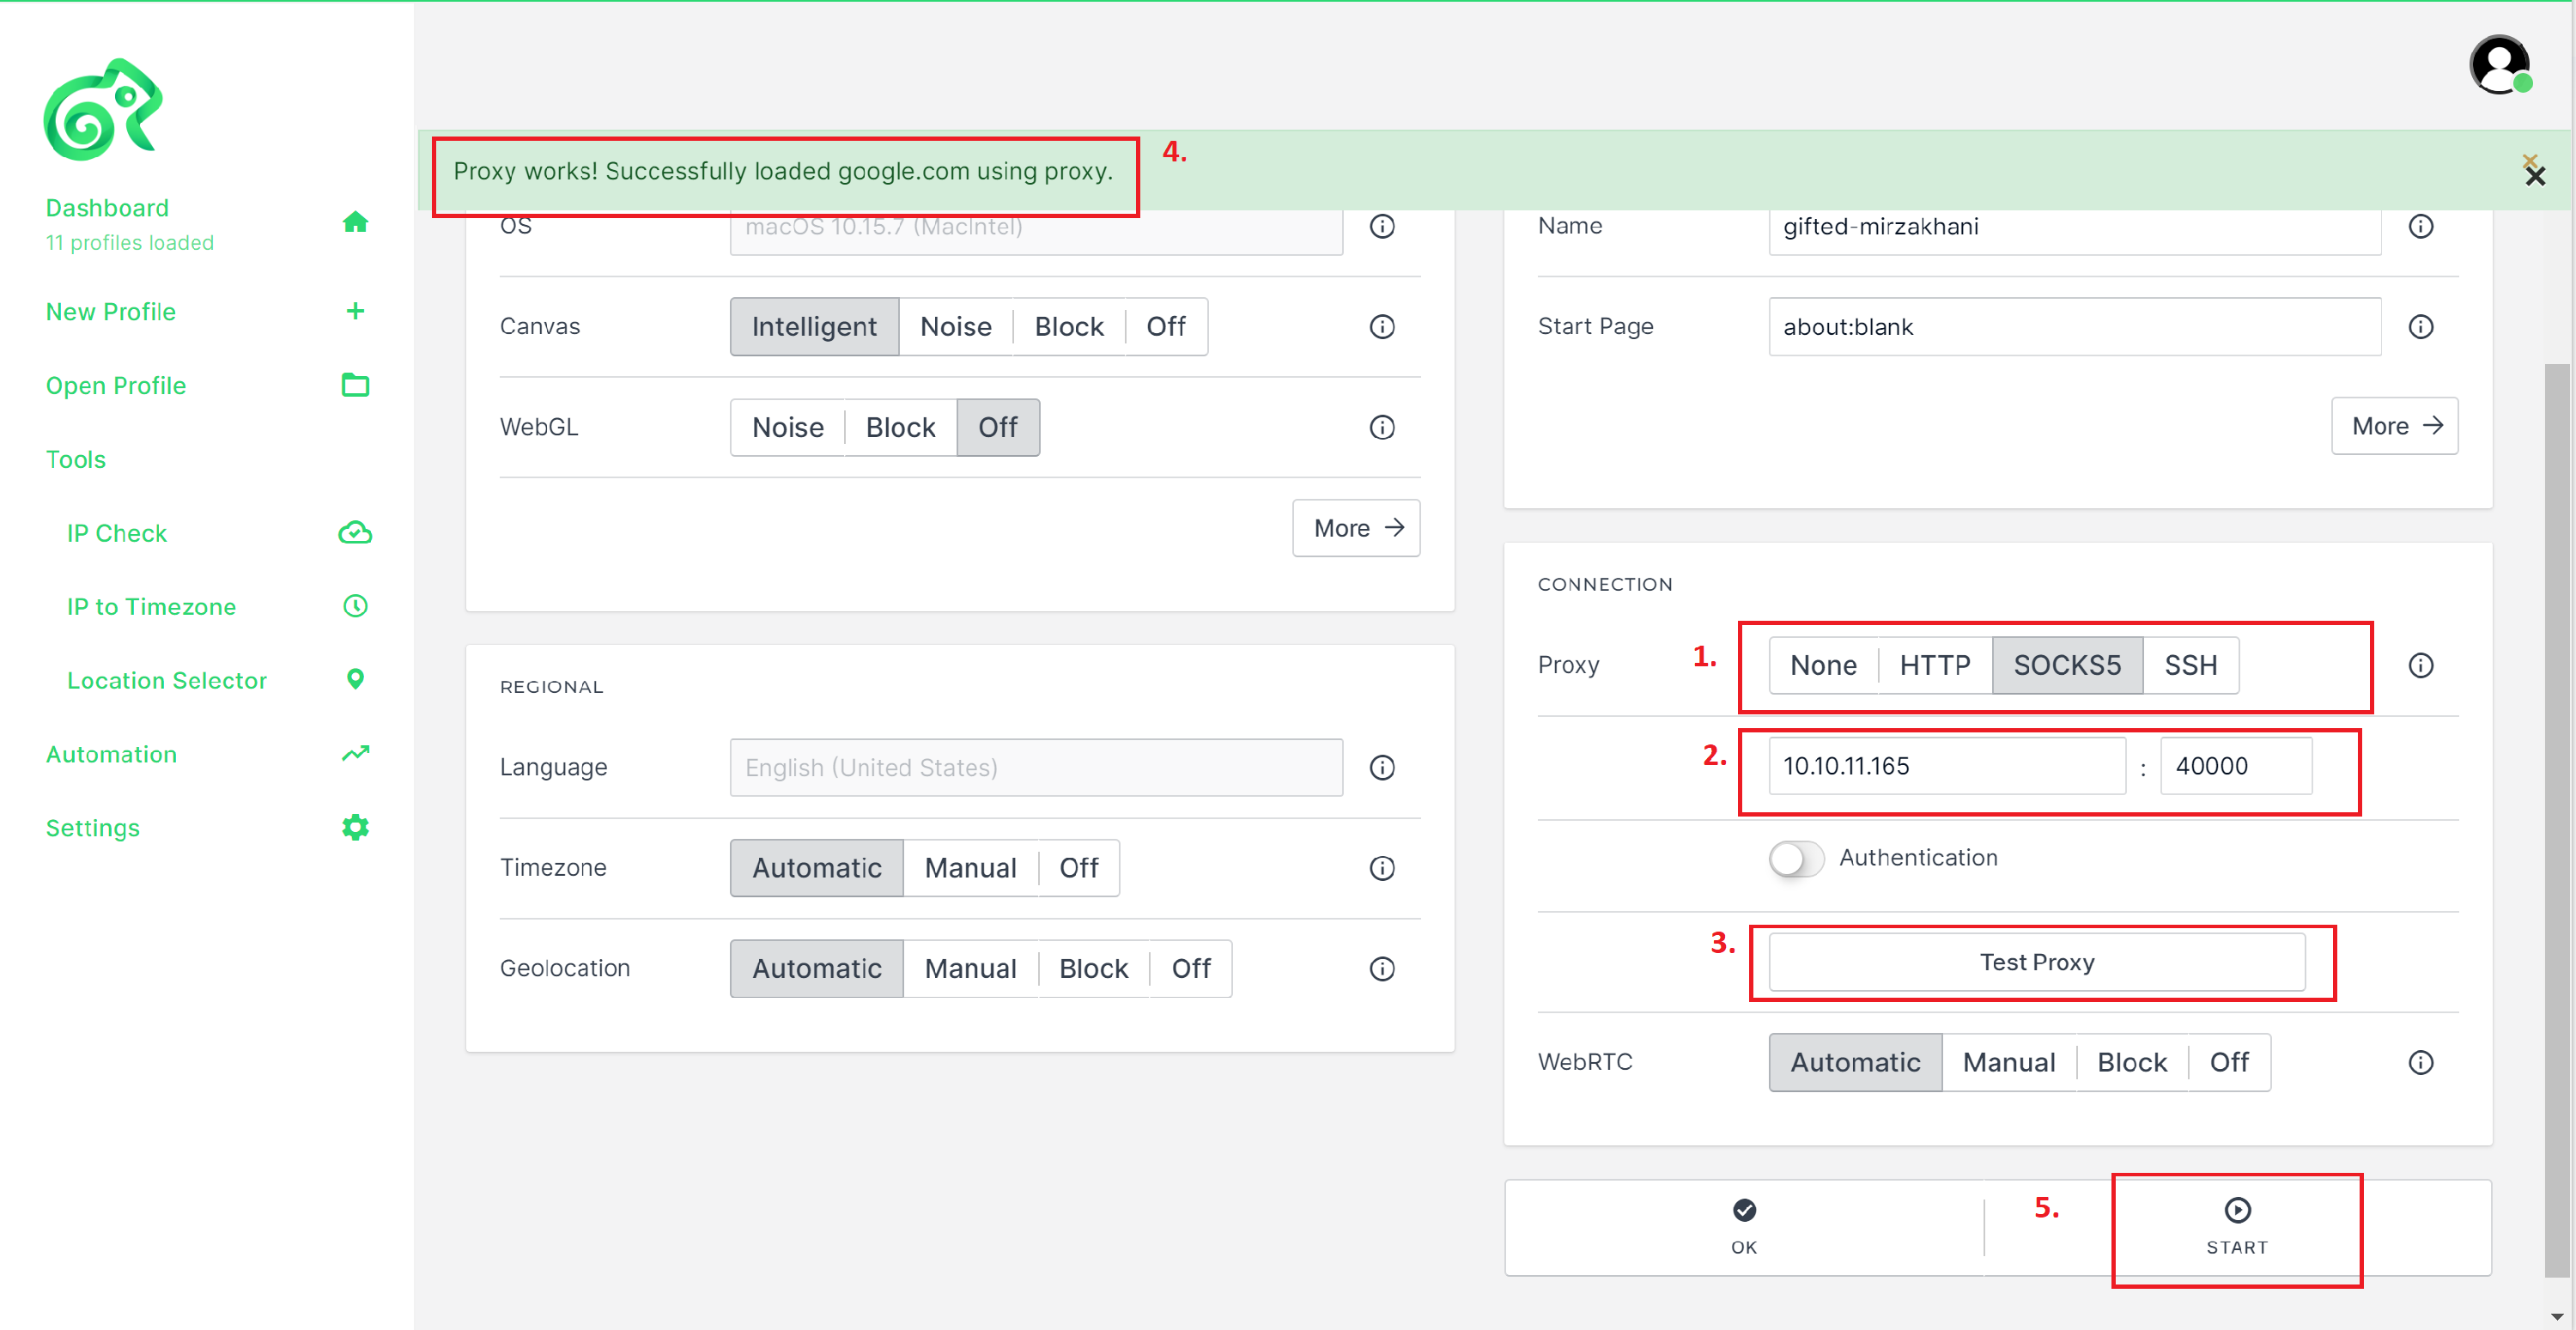Click the New Profile plus icon
The image size is (2576, 1330).
click(x=355, y=311)
